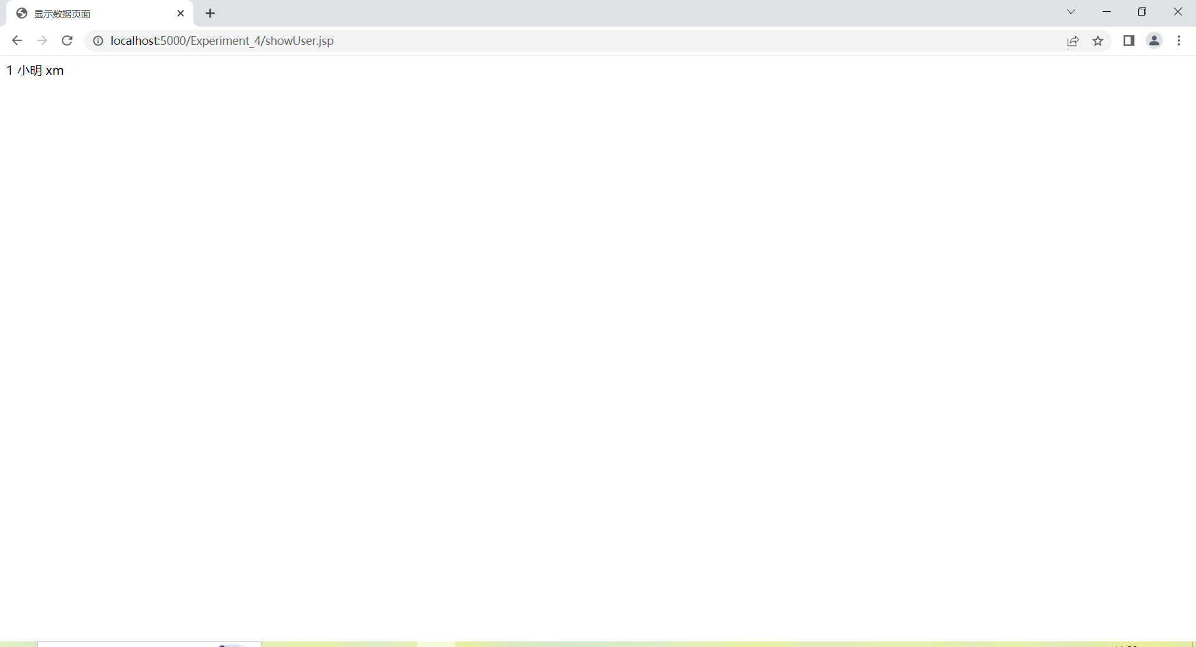
Task: Go back to the previous page
Action: click(x=17, y=40)
